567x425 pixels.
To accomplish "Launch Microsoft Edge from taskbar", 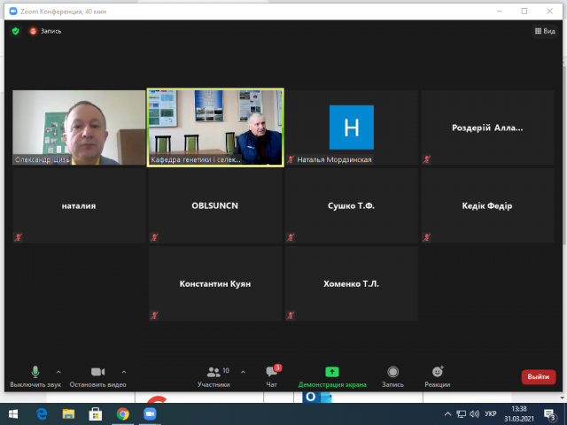I will tap(42, 413).
